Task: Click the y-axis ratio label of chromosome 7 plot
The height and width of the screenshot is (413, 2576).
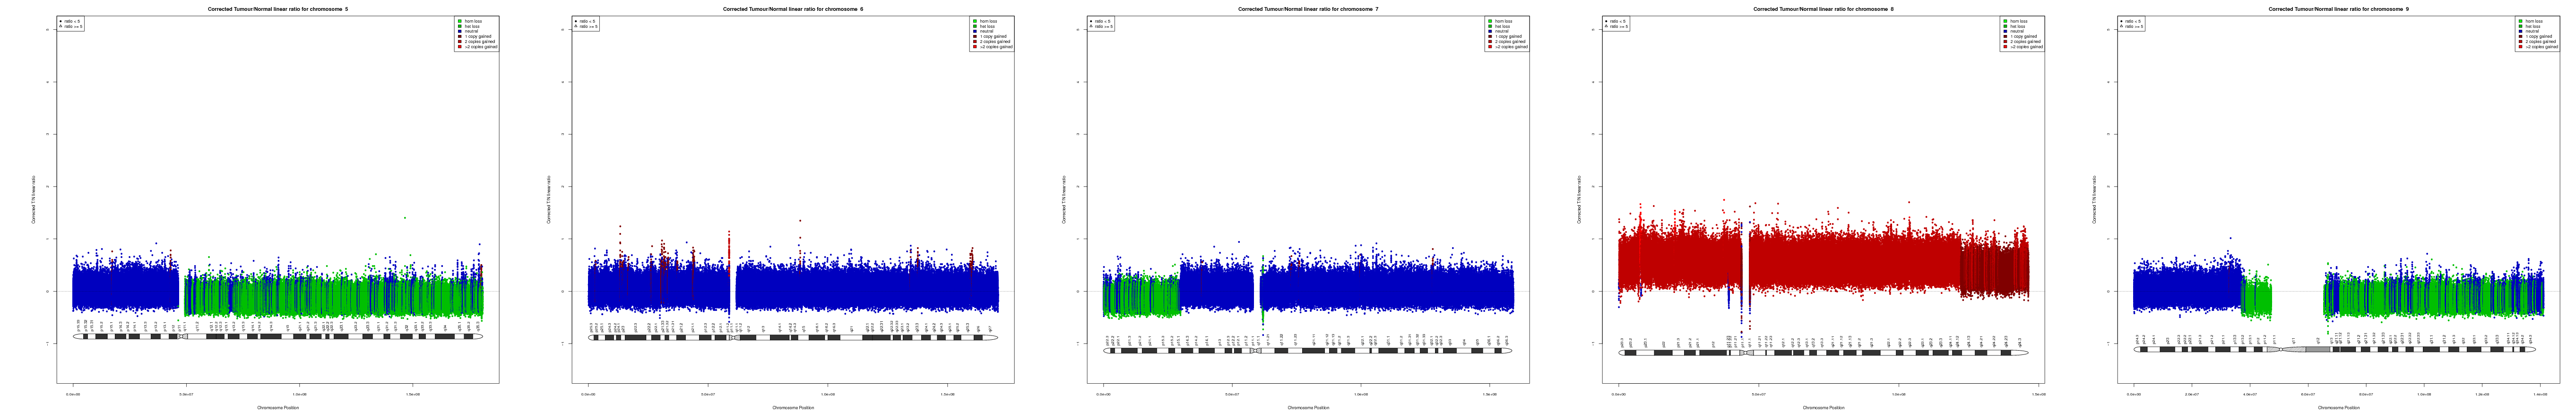Action: [1063, 199]
